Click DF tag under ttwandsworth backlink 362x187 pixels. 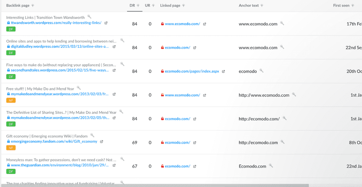(x=11, y=29)
